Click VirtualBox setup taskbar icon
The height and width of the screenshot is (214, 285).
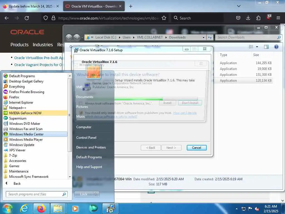point(110,208)
